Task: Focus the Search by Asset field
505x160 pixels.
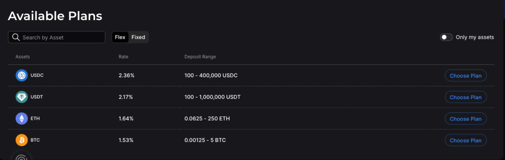Action: click(x=62, y=37)
